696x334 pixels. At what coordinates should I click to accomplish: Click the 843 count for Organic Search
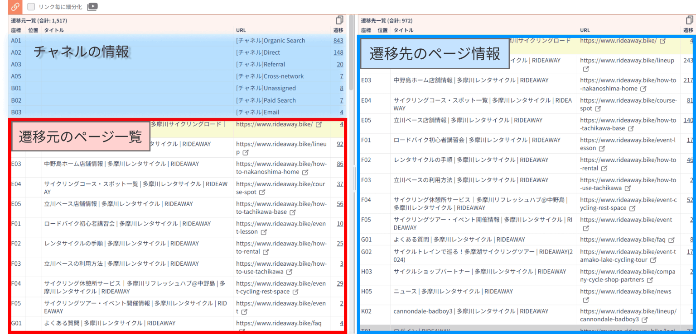tap(338, 40)
